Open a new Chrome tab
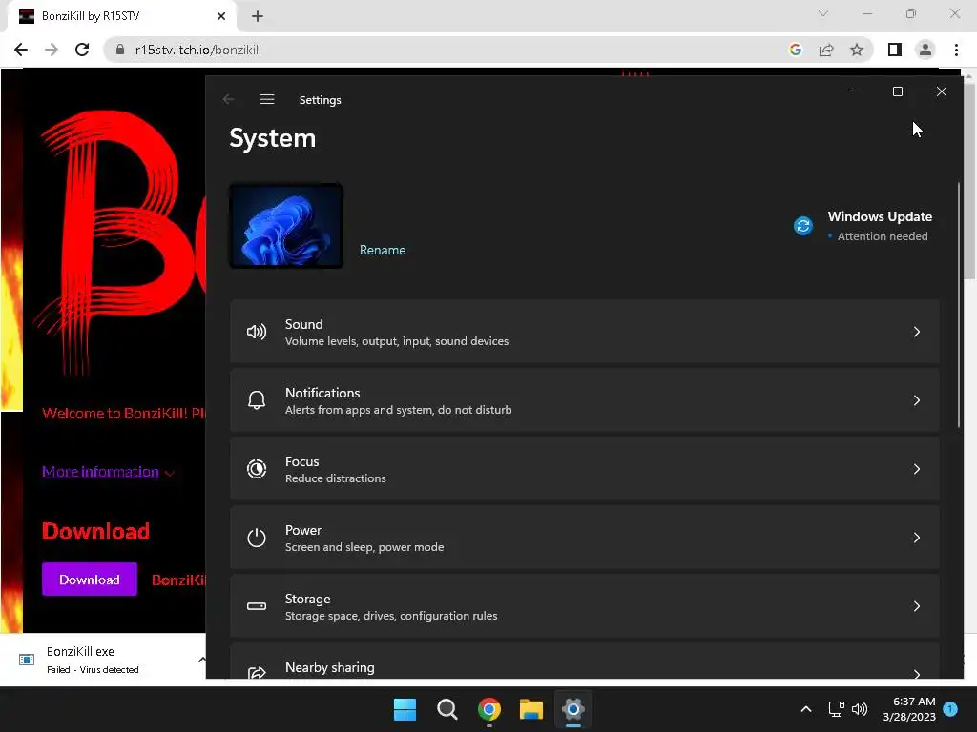Screen dimensions: 977x732 pyautogui.click(x=258, y=16)
